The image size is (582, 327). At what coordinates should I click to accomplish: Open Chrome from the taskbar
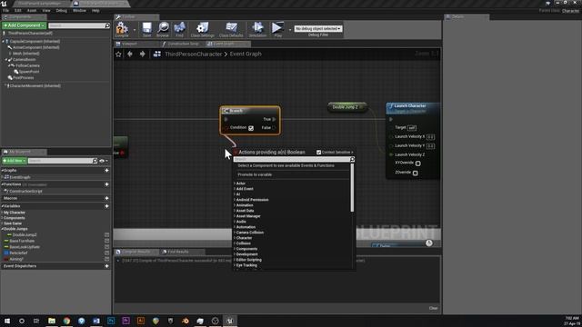(x=66, y=321)
